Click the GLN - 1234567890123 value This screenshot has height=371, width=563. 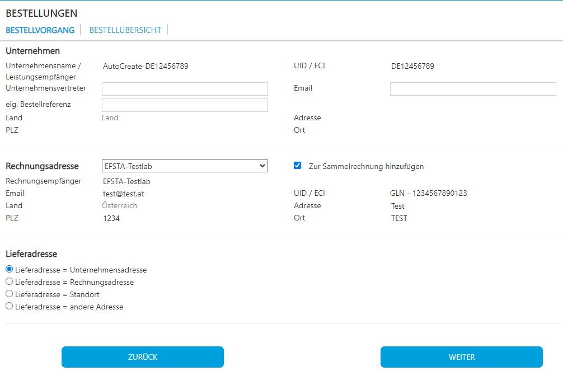pos(428,194)
